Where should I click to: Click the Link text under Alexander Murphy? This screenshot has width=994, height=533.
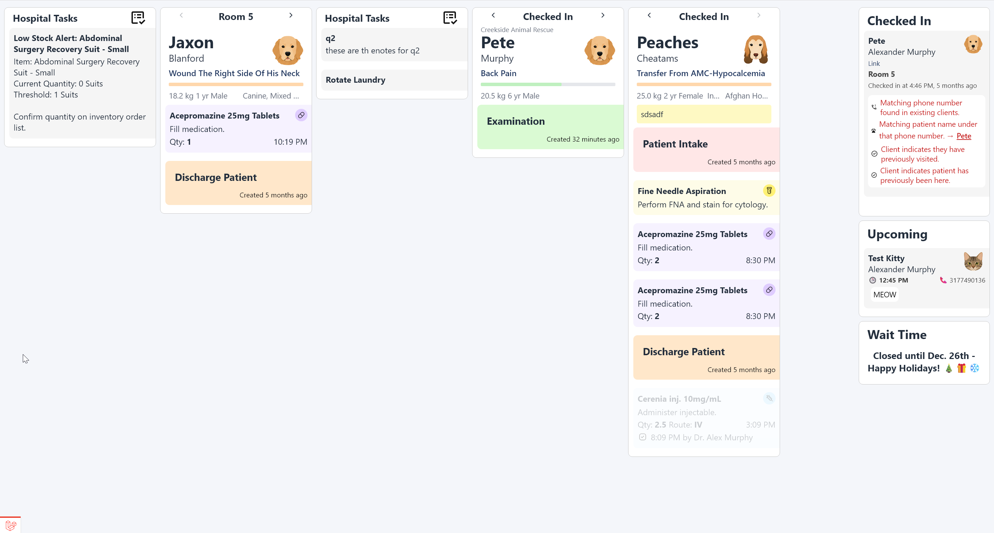(874, 63)
